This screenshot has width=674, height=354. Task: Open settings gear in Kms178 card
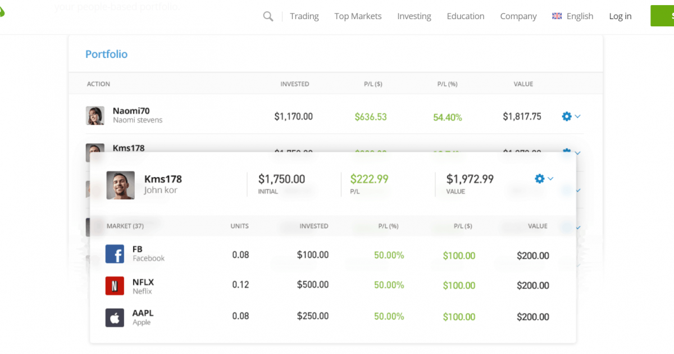pyautogui.click(x=540, y=179)
